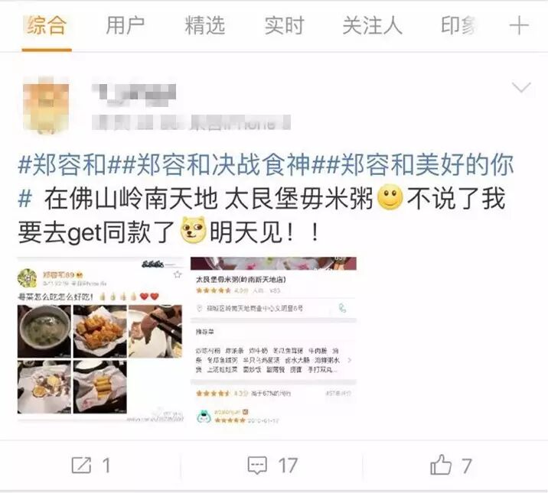Switch to the 用户 tab

pyautogui.click(x=125, y=25)
